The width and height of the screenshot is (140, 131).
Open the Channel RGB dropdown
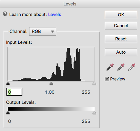(x=43, y=31)
